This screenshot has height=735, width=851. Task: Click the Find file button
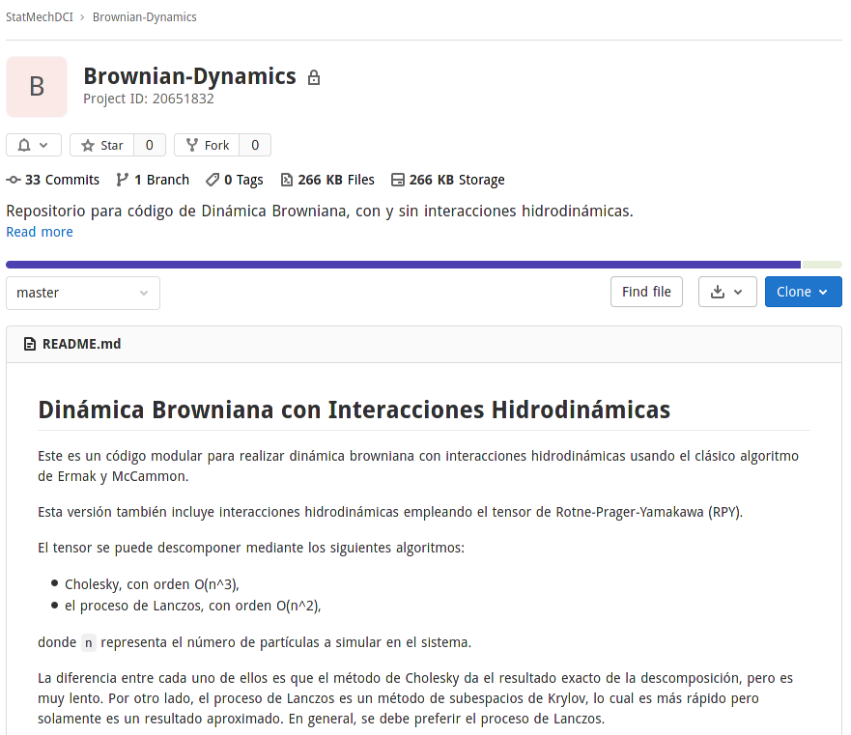click(646, 292)
